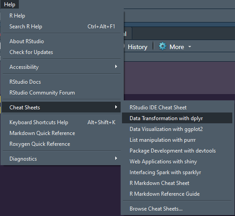Expand the Diagnostics submenu
Image resolution: width=235 pixels, height=216 pixels.
tap(61, 159)
